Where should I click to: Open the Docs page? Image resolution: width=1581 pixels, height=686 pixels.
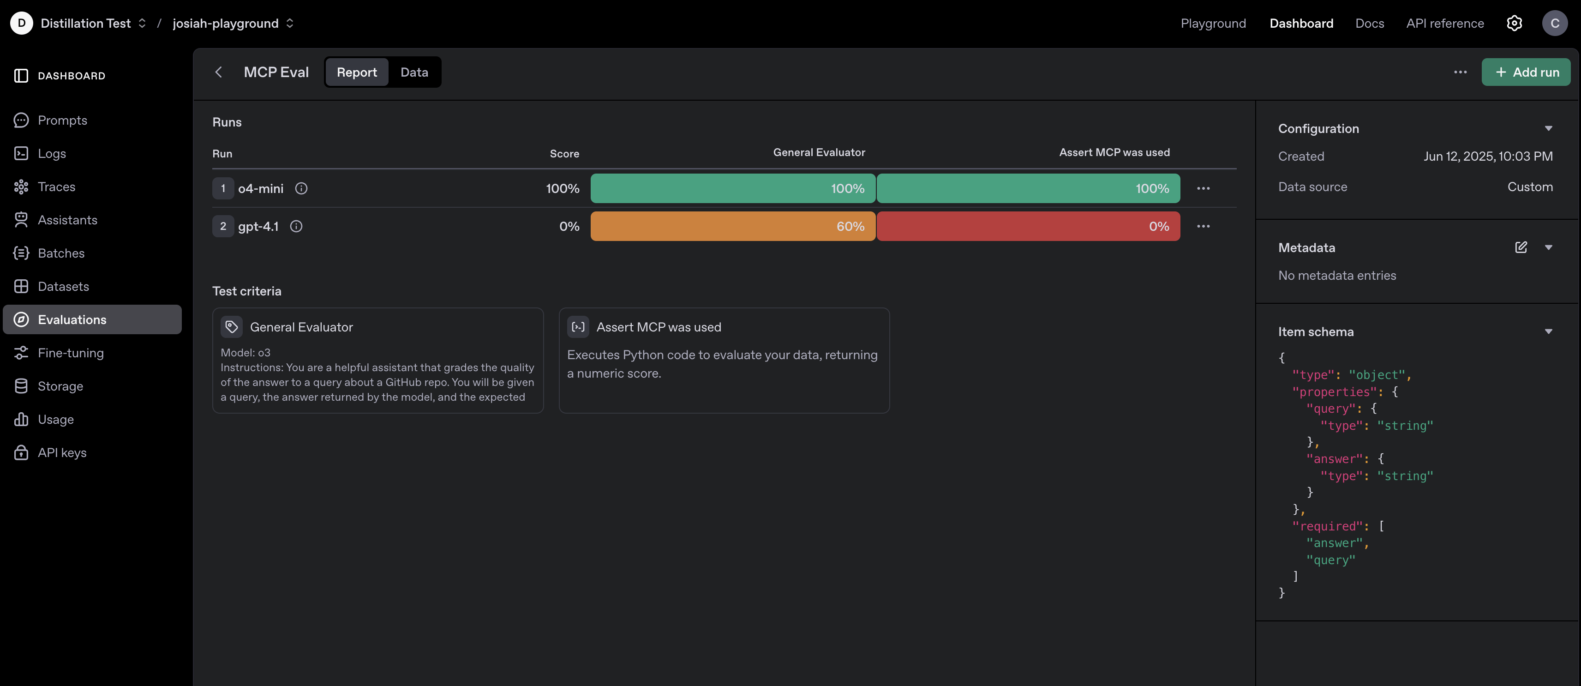[1369, 23]
